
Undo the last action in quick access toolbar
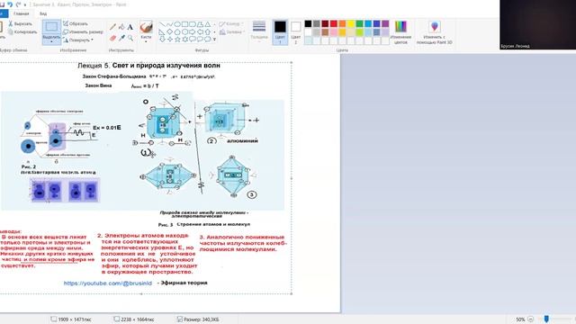pos(10,4)
